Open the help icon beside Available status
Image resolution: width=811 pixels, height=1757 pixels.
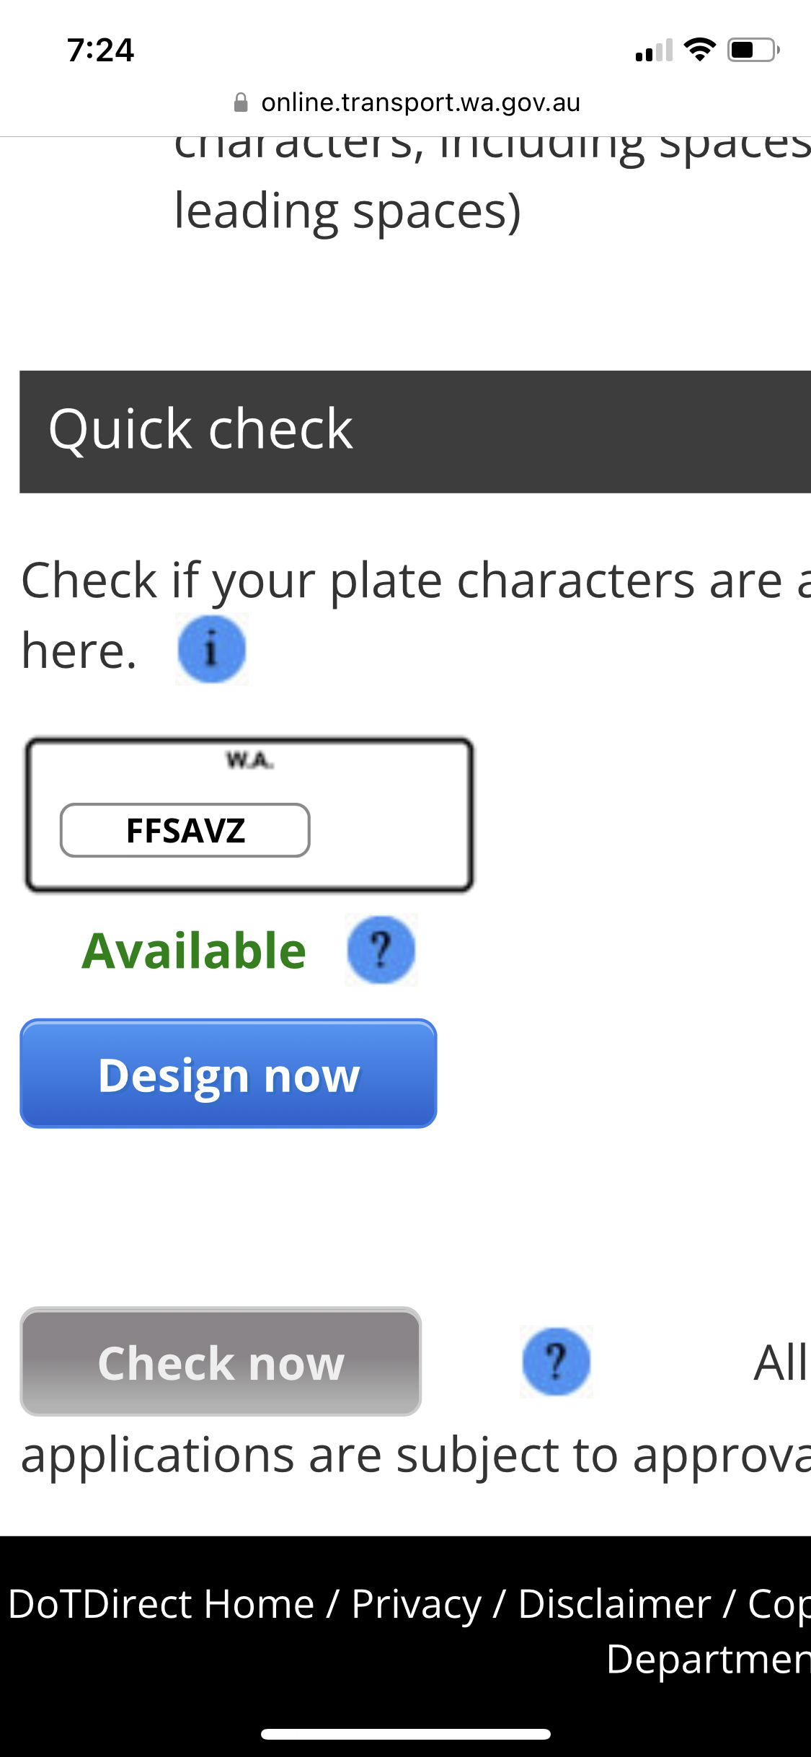coord(381,950)
